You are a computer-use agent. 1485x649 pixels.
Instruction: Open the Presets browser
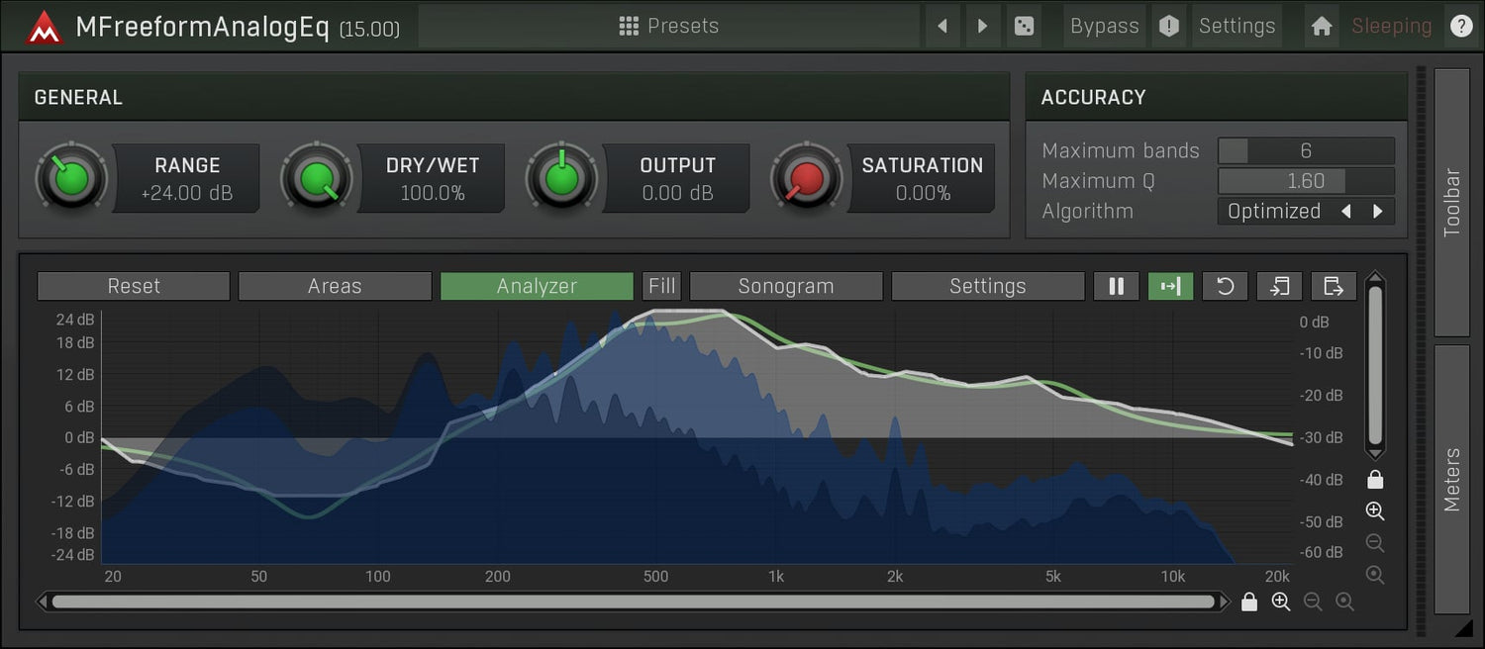click(669, 26)
